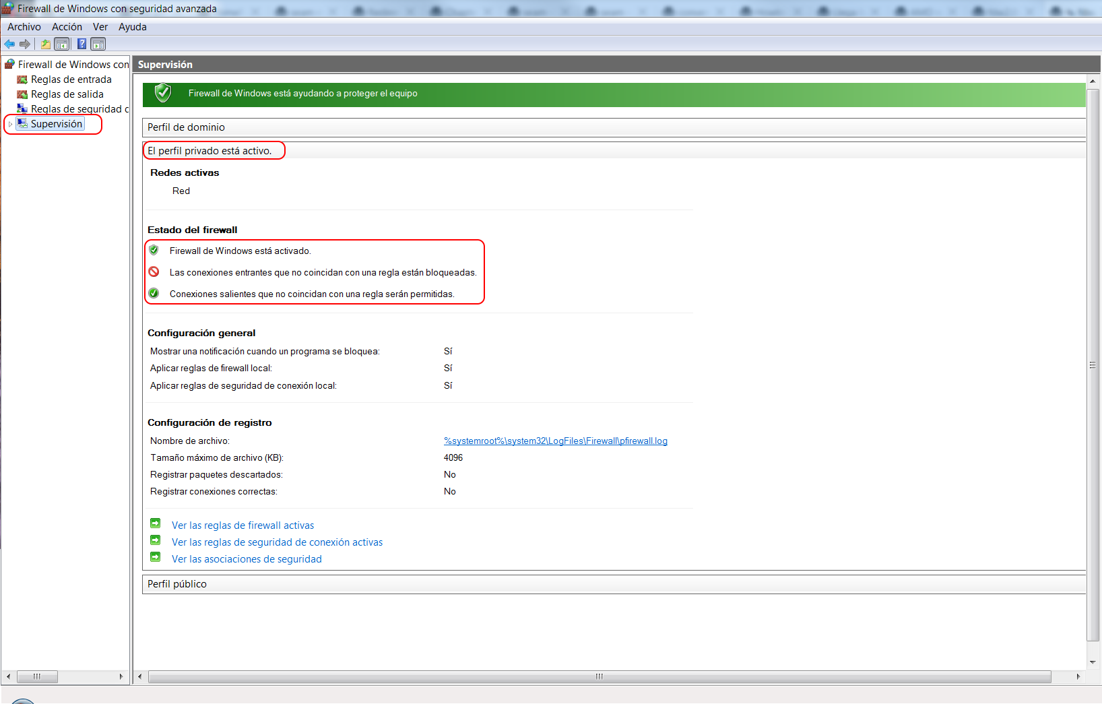Click 'Red' under Redes activas
The height and width of the screenshot is (704, 1102).
point(181,191)
